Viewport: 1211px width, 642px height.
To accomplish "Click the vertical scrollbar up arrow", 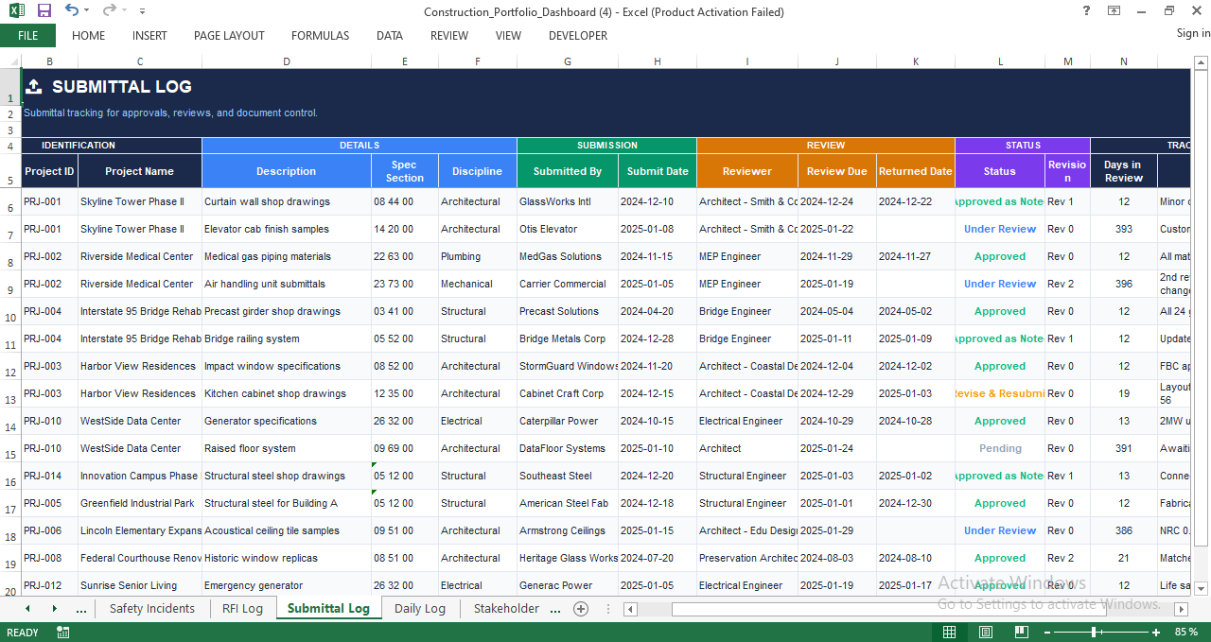I will coord(1202,61).
